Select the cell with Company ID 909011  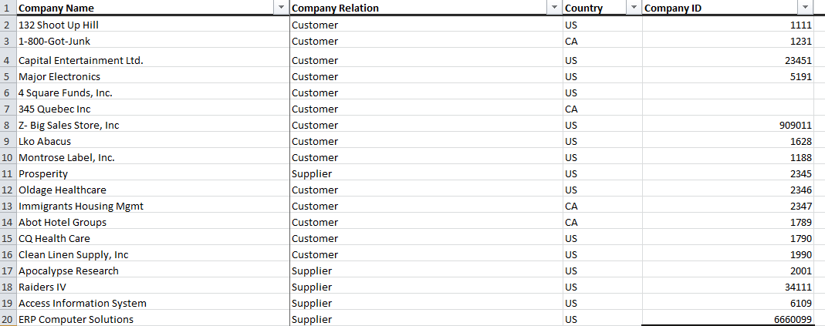click(729, 125)
